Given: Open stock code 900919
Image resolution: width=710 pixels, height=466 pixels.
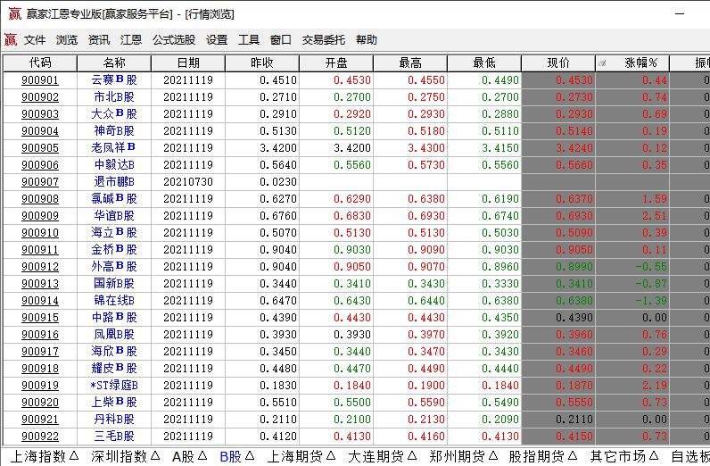Looking at the screenshot, I should (40, 386).
